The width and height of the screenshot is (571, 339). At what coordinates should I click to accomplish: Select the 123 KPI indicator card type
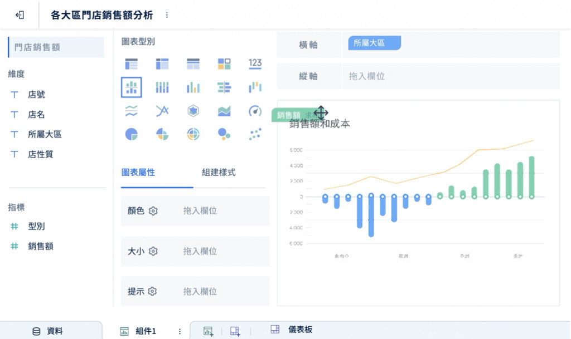click(x=255, y=64)
